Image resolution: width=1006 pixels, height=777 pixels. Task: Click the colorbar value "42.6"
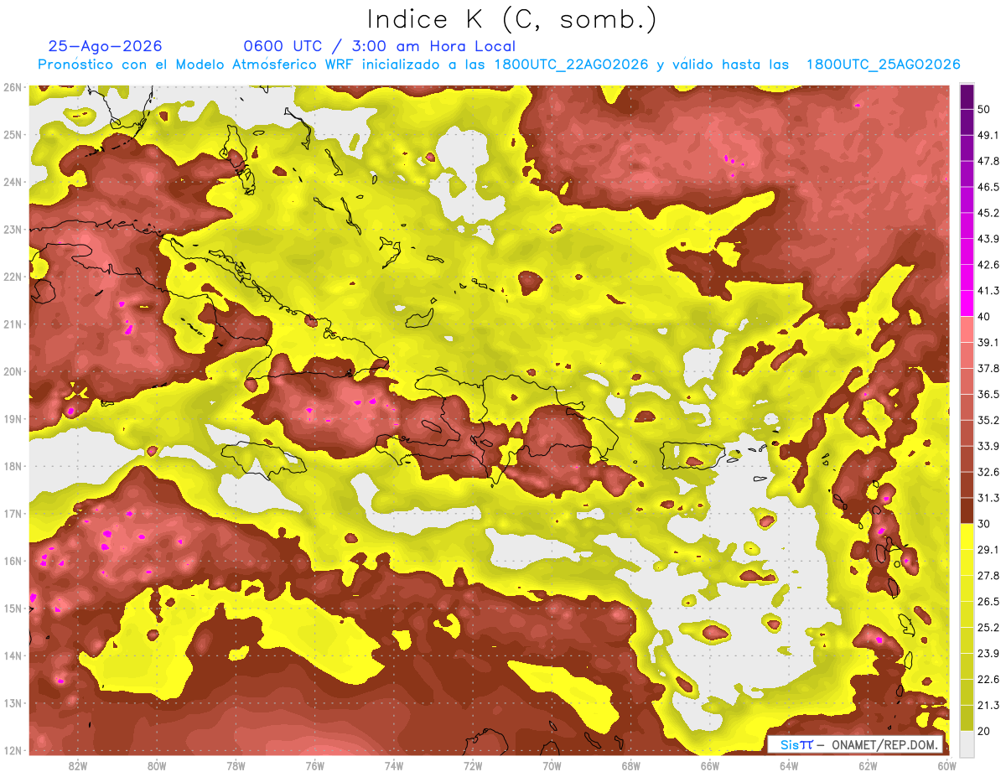coord(988,265)
